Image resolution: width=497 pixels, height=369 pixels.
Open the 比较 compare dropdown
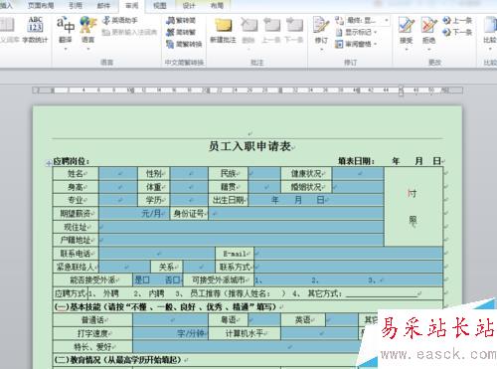490,50
